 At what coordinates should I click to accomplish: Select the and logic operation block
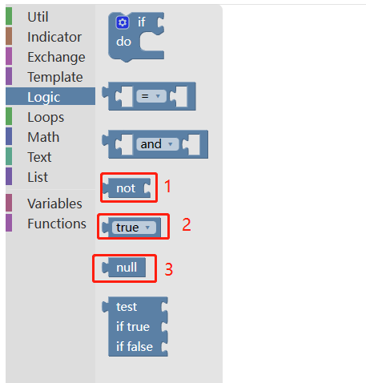click(x=155, y=144)
